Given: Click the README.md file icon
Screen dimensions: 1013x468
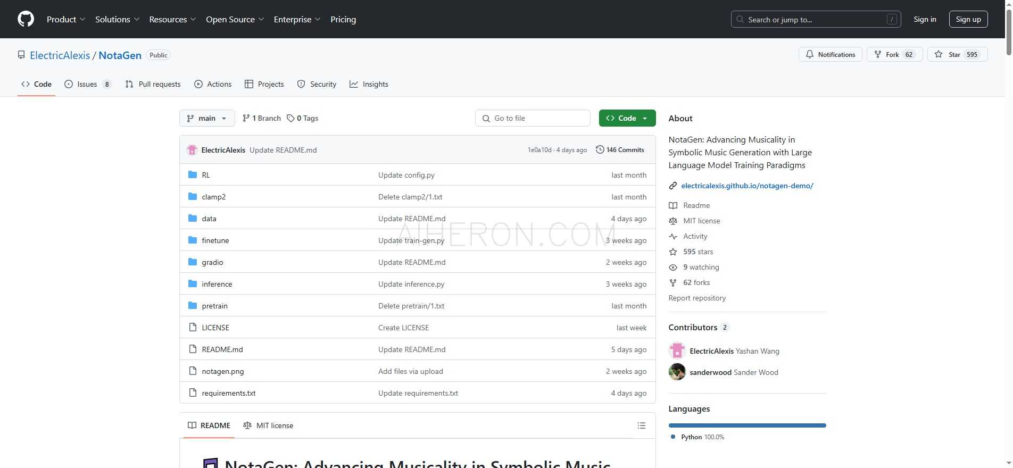Looking at the screenshot, I should tap(193, 349).
